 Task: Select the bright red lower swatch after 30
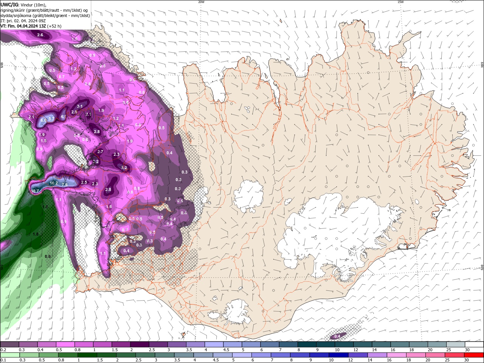click(x=473, y=355)
